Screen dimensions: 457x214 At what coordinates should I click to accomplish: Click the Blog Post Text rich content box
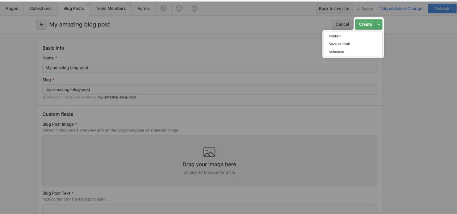pyautogui.click(x=209, y=209)
